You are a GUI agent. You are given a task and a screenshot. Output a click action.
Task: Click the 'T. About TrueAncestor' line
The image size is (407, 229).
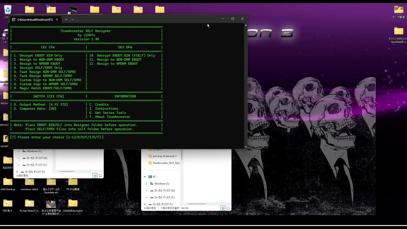point(109,117)
